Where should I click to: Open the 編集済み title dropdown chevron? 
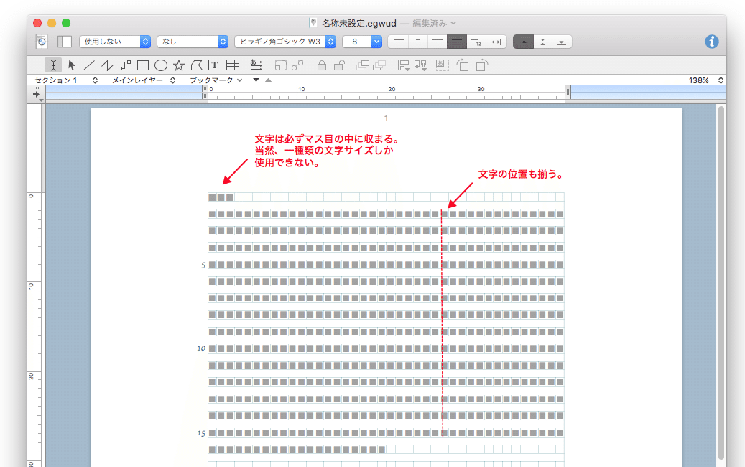453,23
